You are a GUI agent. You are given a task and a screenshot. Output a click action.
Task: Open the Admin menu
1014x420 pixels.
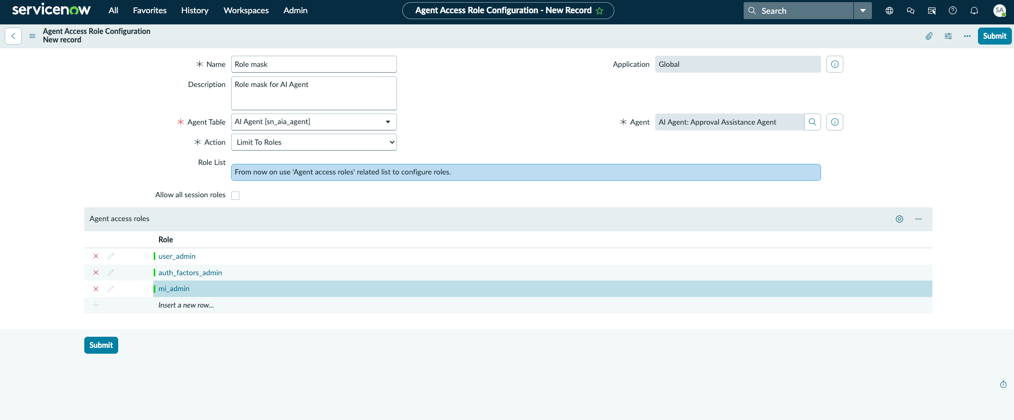[x=295, y=11]
